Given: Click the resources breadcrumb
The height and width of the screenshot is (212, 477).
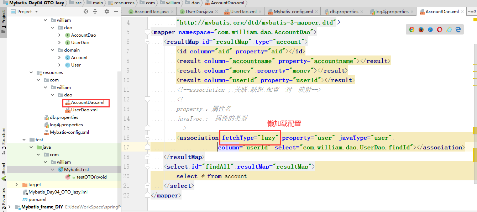Looking at the screenshot, I should pyautogui.click(x=121, y=3).
